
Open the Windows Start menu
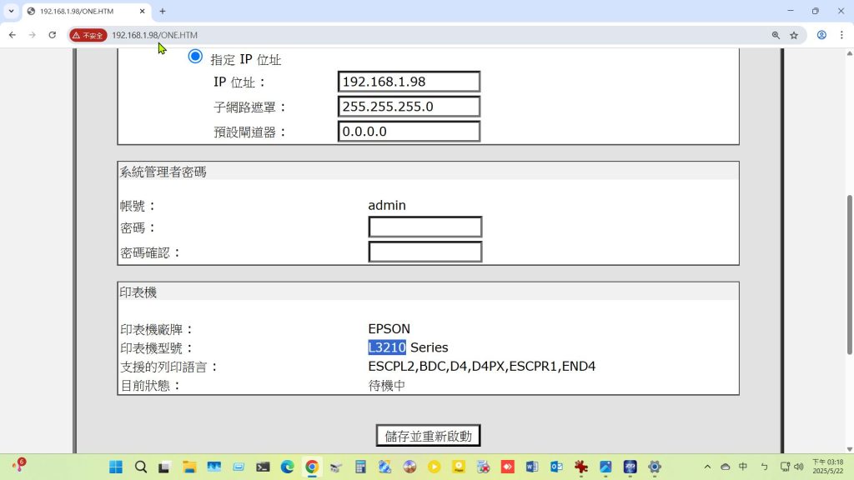pyautogui.click(x=115, y=467)
